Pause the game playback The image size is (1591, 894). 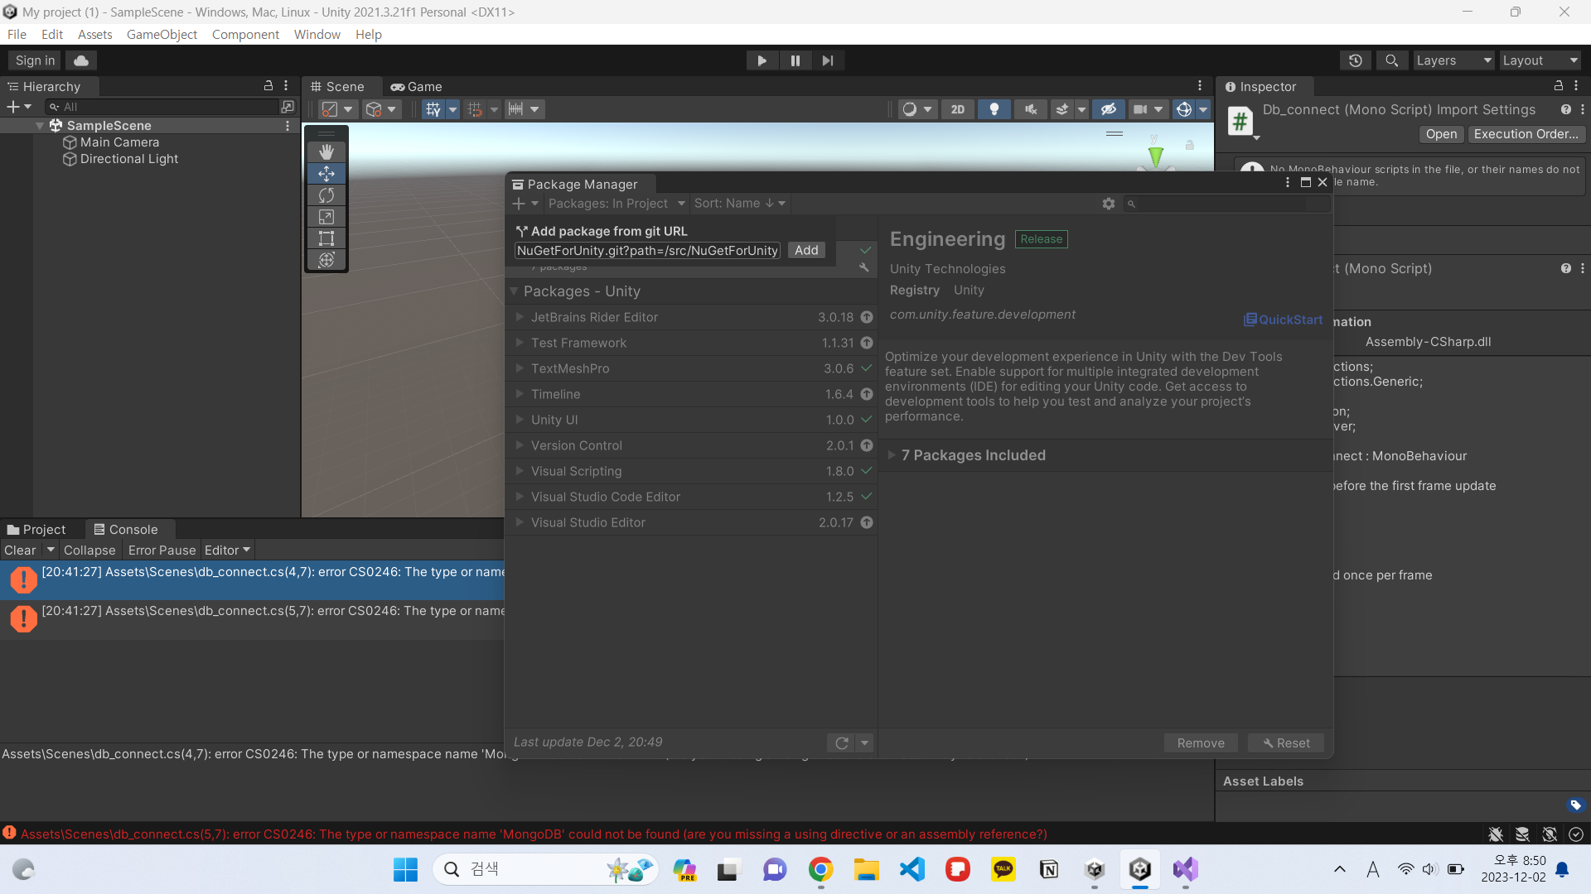pos(795,60)
